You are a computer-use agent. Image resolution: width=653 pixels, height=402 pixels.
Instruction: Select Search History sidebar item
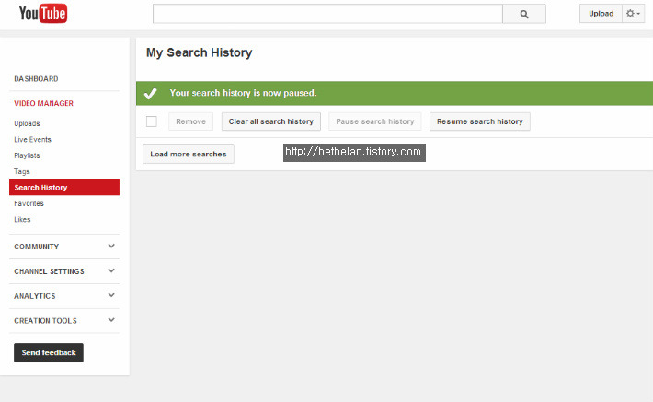click(x=64, y=188)
